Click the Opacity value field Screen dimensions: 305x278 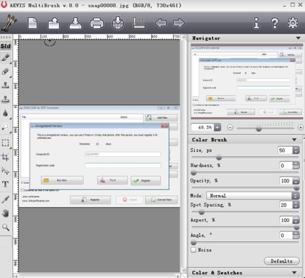click(286, 181)
